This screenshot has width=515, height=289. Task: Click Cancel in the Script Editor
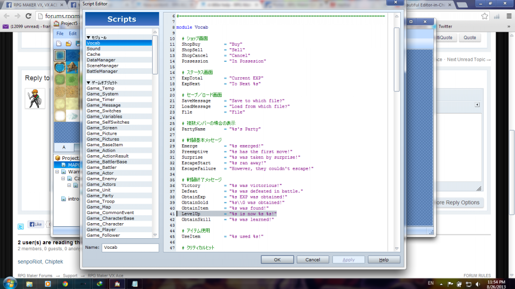[312, 260]
